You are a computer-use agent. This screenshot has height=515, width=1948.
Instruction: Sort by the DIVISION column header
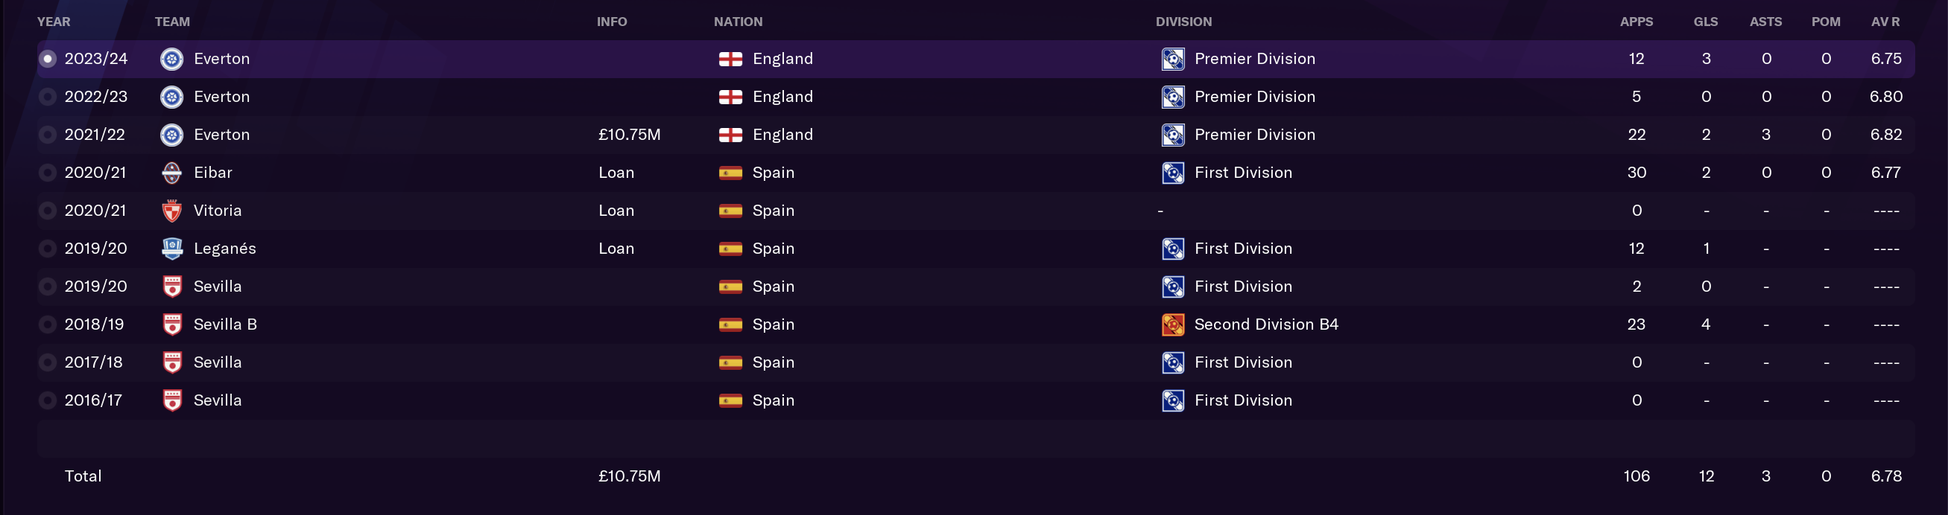coord(1183,22)
